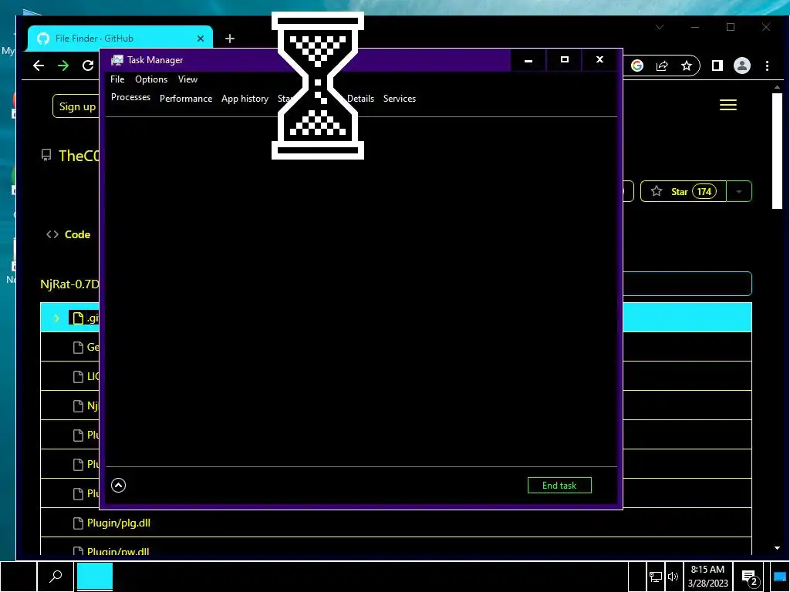Select the File Finder · GitHub tab

120,39
